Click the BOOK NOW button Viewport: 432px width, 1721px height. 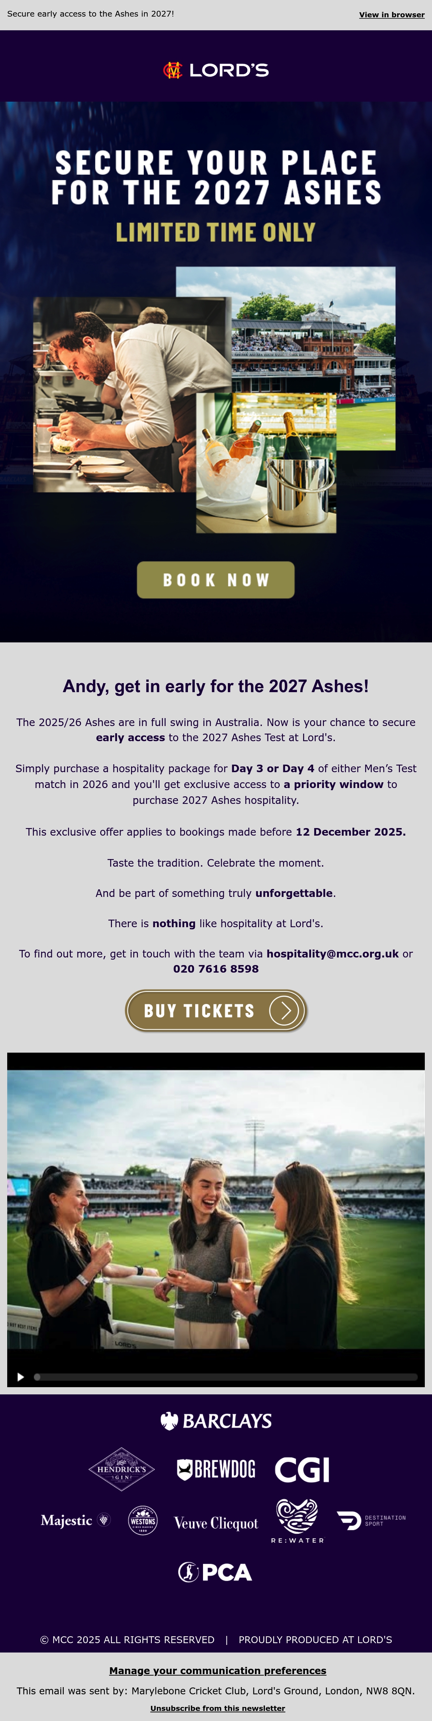216,580
